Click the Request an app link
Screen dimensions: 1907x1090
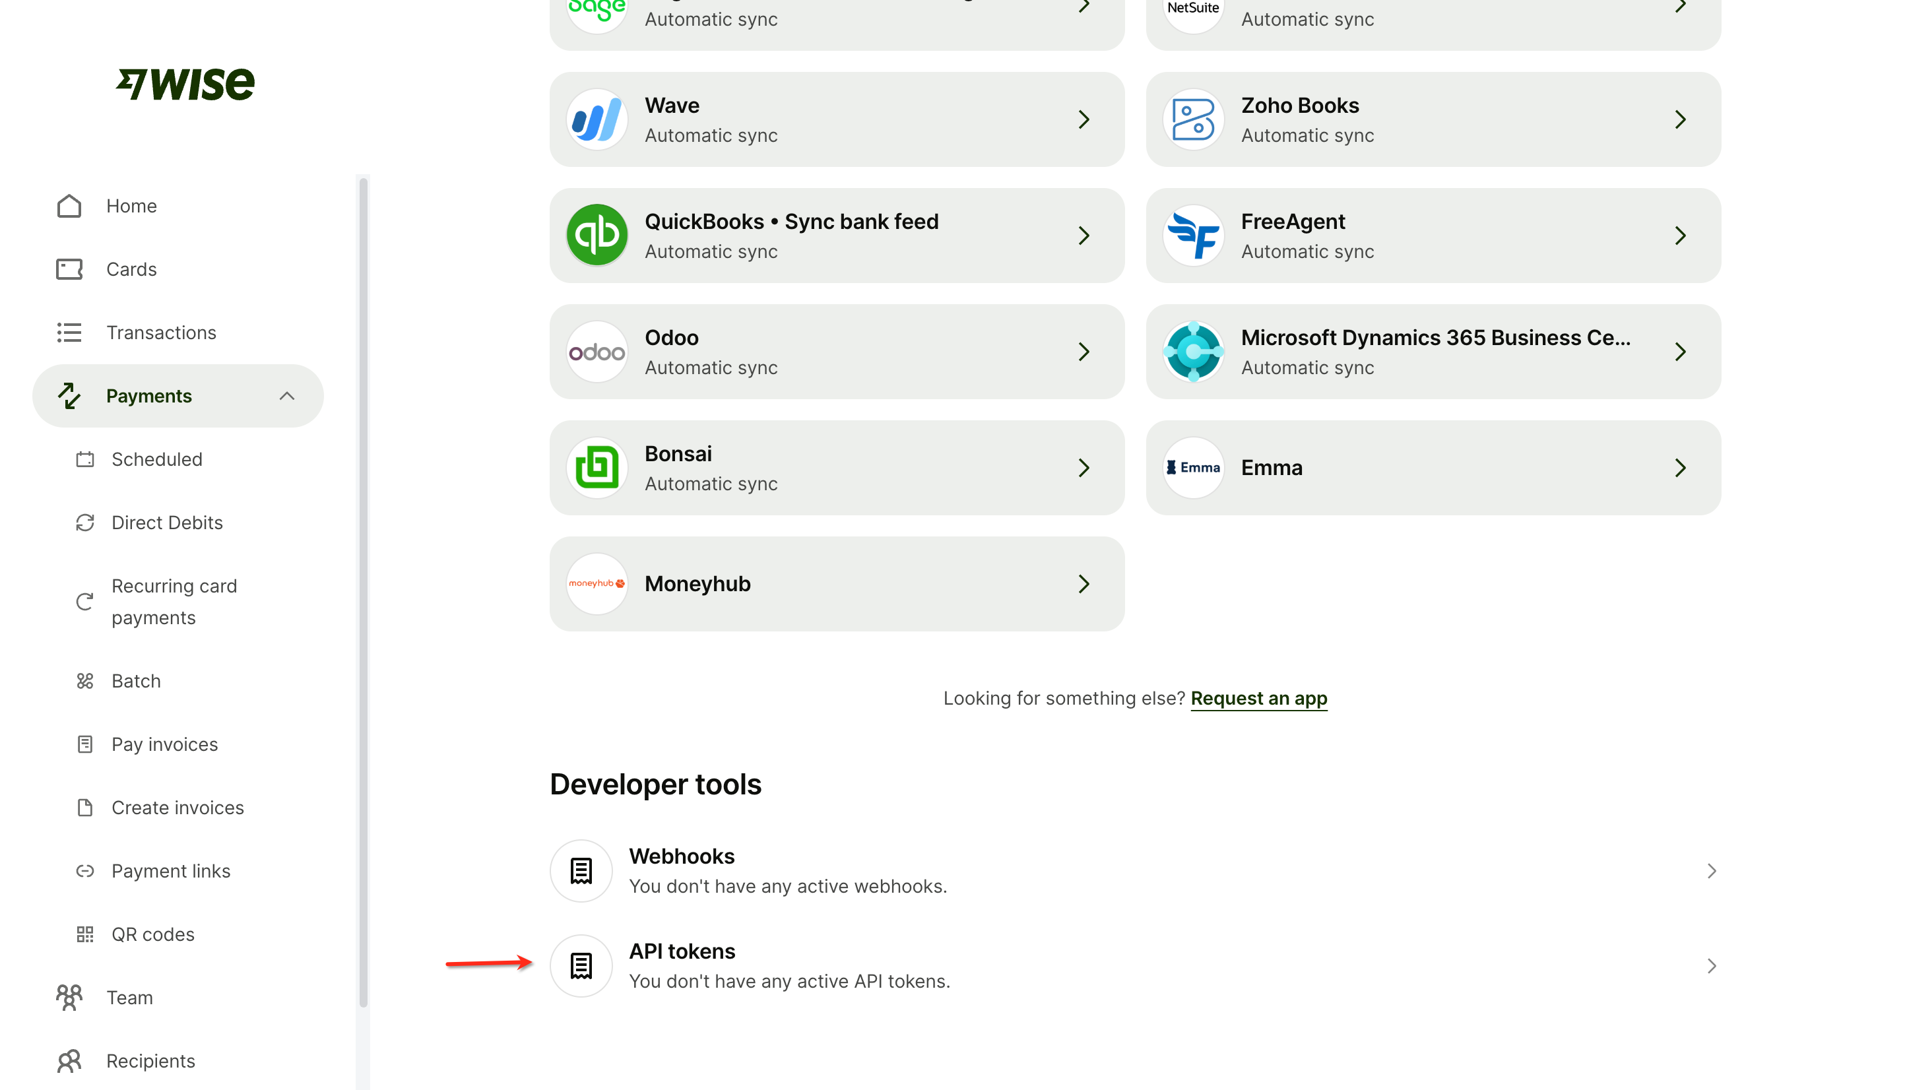1258,697
